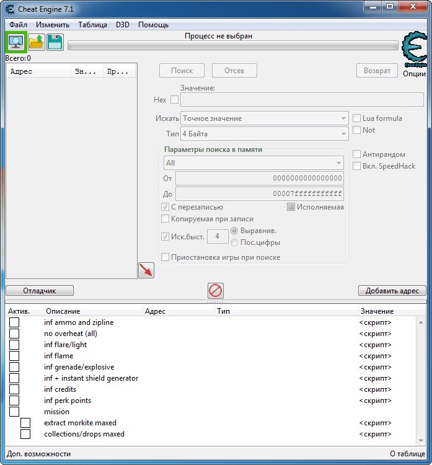Click the Значение input field
432x465 pixels.
(x=302, y=100)
